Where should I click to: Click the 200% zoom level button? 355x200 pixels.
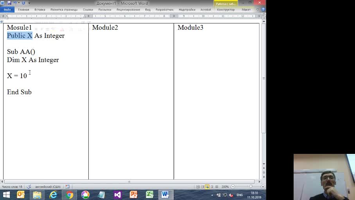(x=225, y=187)
